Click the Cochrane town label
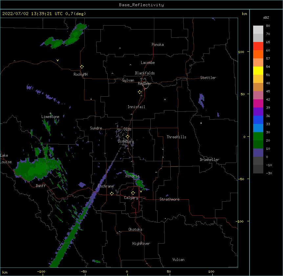Image resolution: width=283 pixels, height=276 pixels. [106, 186]
